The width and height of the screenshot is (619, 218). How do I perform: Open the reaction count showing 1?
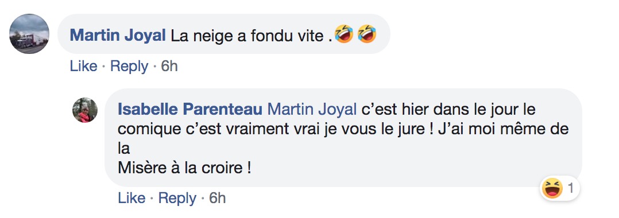point(570,189)
